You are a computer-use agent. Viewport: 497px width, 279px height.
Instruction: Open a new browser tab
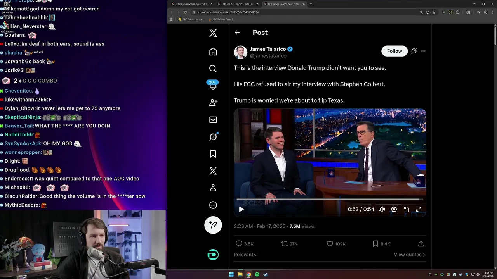click(311, 4)
